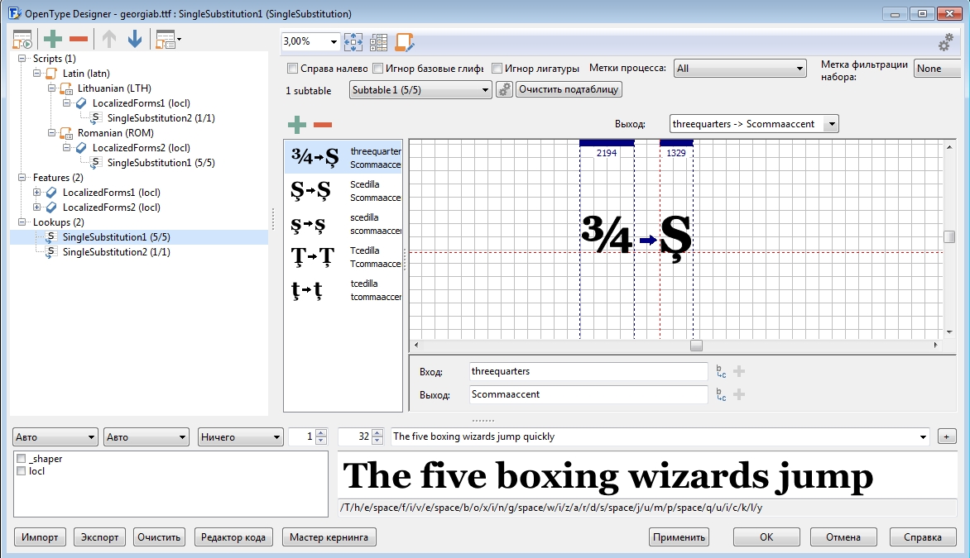Select the Scedilla to Scommaaccent substitution row

point(343,191)
